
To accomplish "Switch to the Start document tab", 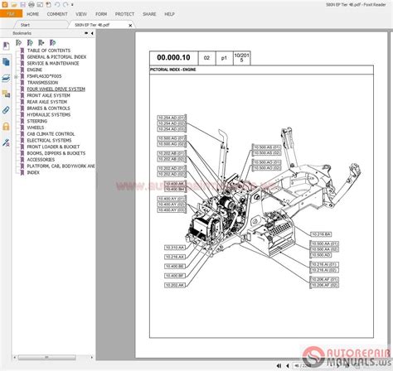I will [25, 25].
